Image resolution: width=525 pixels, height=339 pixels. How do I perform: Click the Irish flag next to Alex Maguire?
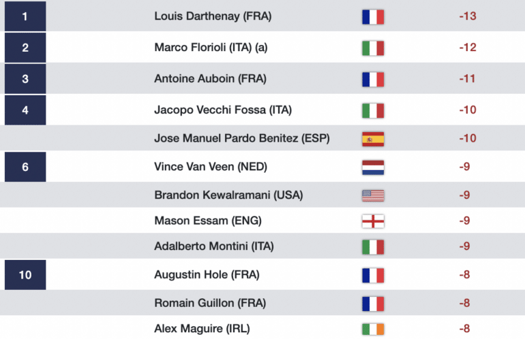tap(373, 329)
